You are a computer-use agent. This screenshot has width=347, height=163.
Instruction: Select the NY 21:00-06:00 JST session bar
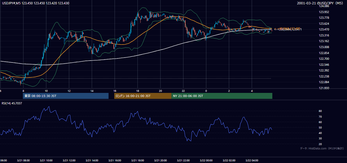click(x=222, y=96)
